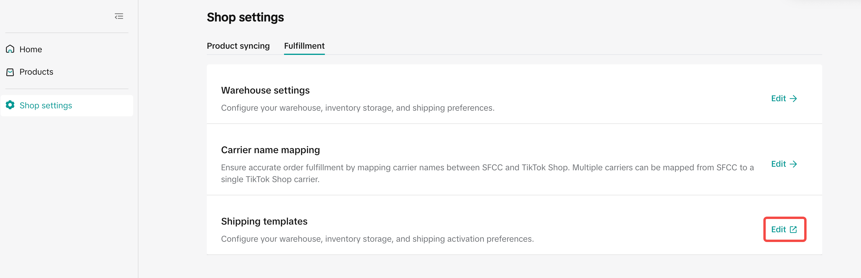
Task: Click the Products bag icon
Action: coord(10,72)
